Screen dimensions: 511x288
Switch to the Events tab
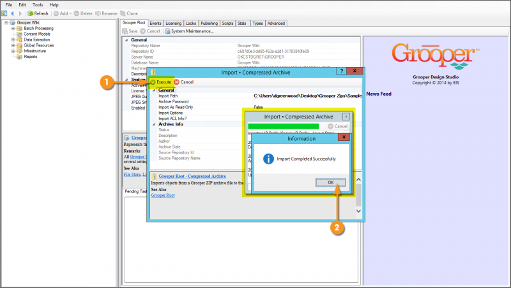[155, 24]
